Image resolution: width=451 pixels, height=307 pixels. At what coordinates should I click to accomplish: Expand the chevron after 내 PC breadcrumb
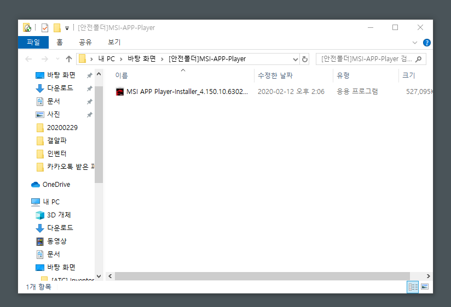121,59
